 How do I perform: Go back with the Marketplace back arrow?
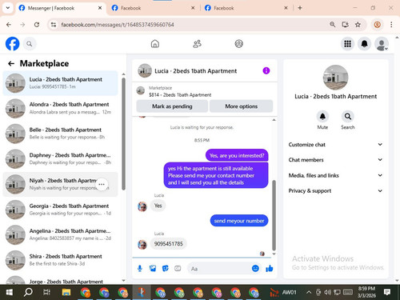(11, 63)
